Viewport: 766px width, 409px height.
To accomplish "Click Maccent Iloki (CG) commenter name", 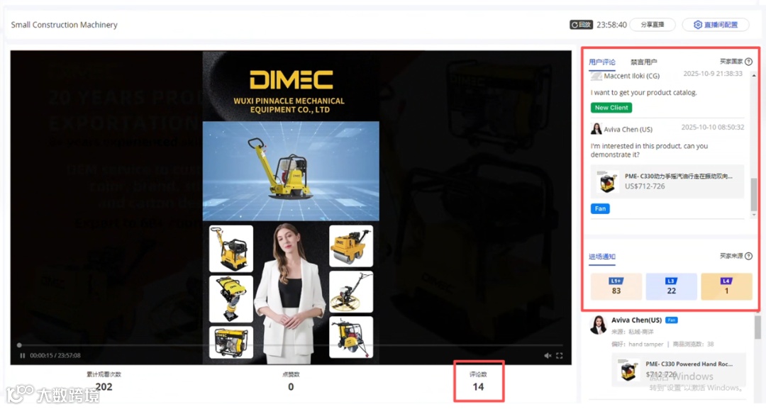I will (631, 76).
